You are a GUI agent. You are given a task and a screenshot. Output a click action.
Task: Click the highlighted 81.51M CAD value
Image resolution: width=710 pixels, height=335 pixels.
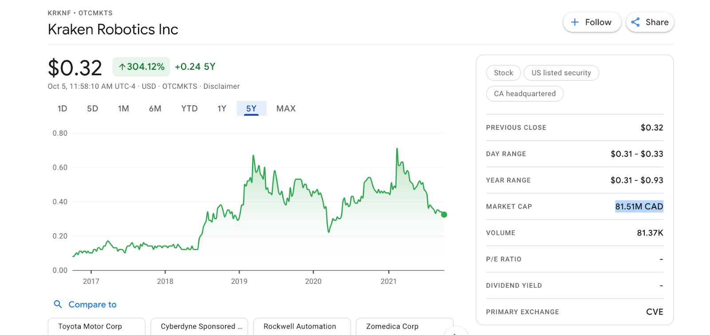pyautogui.click(x=639, y=206)
